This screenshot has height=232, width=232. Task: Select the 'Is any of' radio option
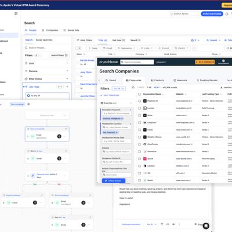click(28, 96)
